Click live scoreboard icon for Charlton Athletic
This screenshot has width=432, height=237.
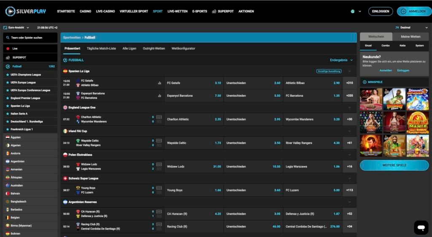point(159,117)
